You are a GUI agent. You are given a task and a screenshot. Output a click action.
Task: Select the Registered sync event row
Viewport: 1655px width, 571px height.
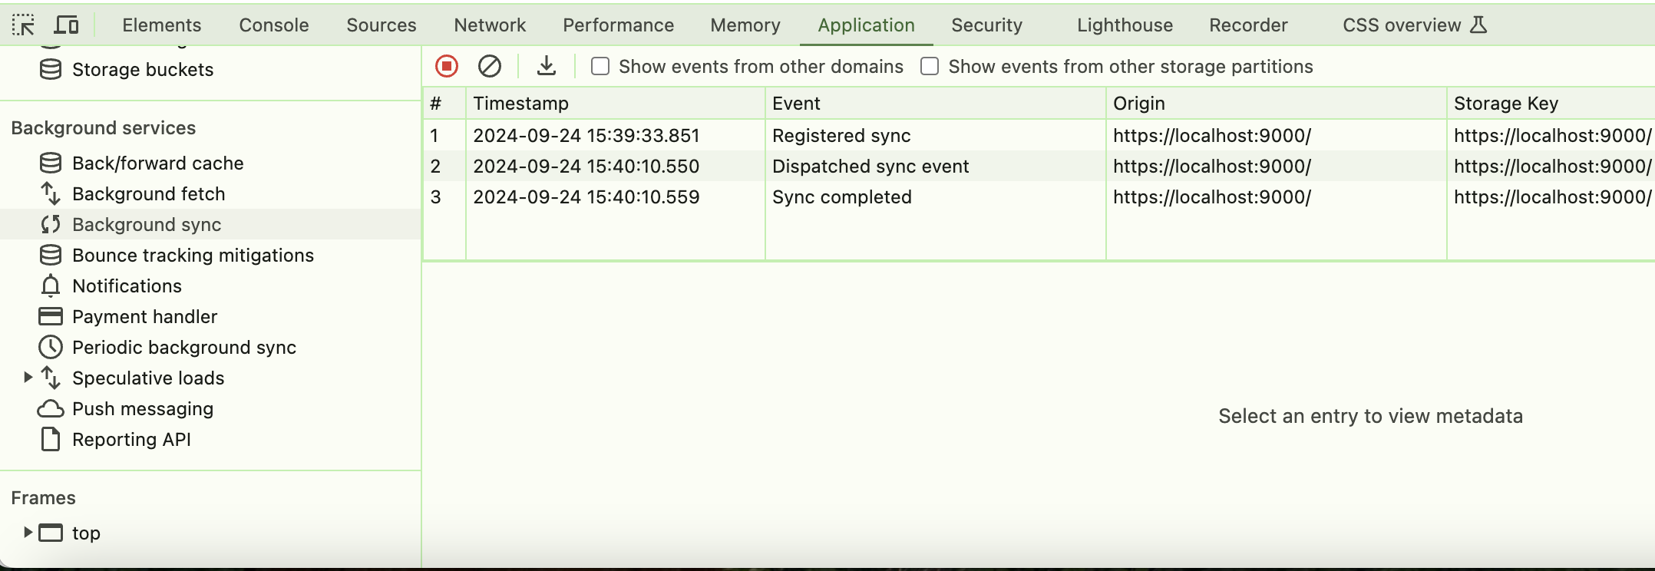coord(1039,136)
